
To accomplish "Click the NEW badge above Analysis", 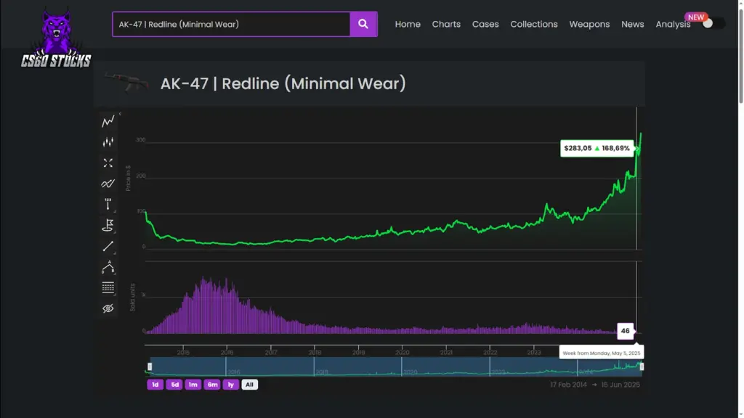I will point(696,17).
